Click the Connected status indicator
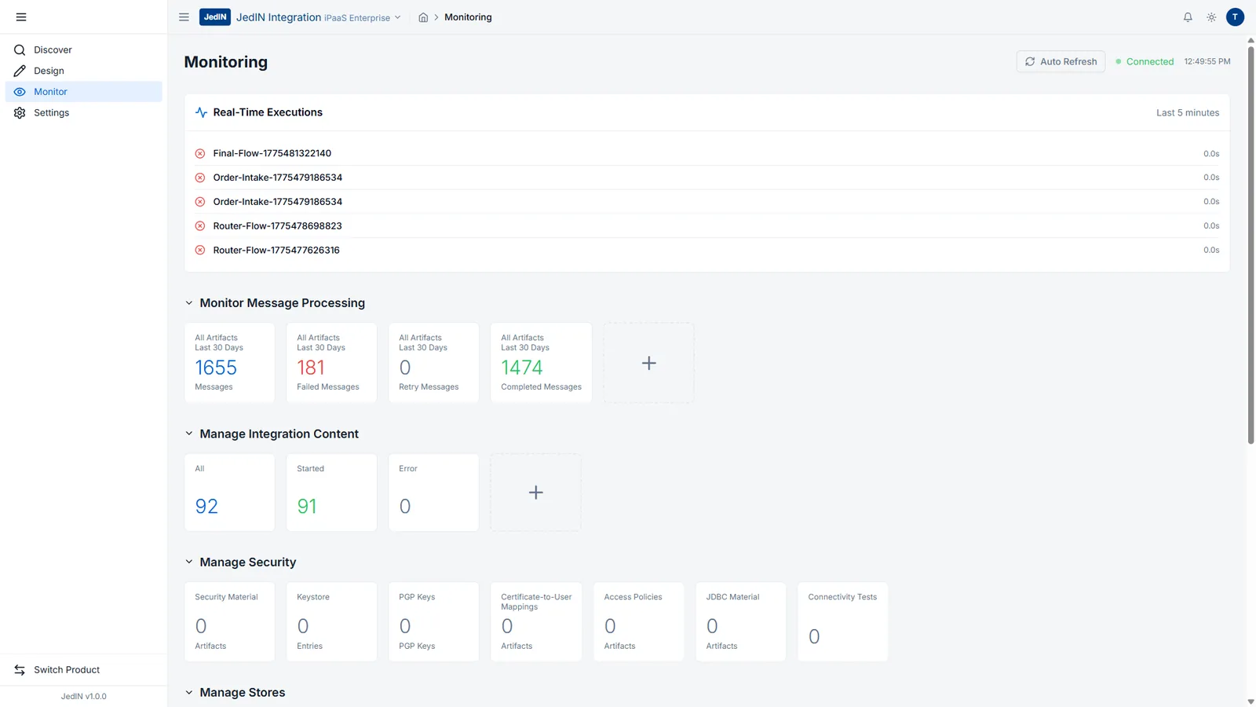 (x=1145, y=61)
